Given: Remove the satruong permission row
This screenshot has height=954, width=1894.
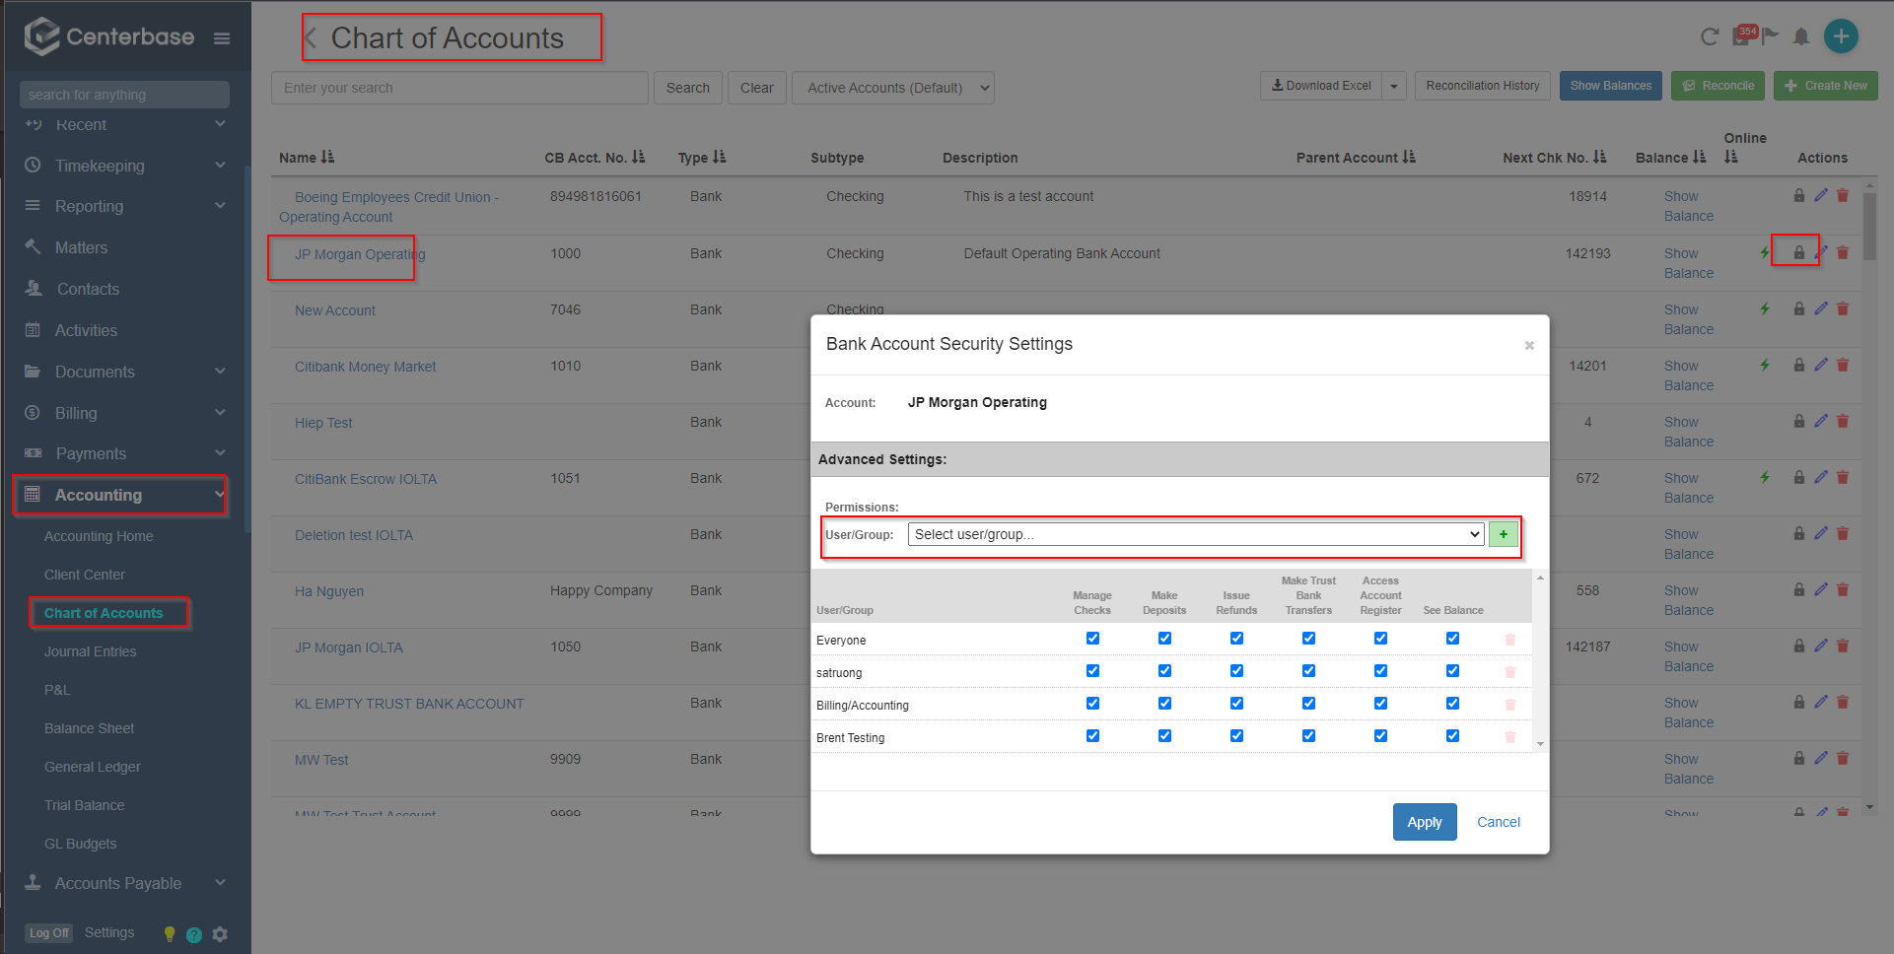Looking at the screenshot, I should click(x=1510, y=672).
